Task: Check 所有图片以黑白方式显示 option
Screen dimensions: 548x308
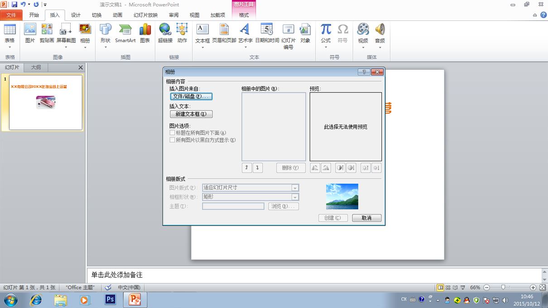Action: pos(172,140)
